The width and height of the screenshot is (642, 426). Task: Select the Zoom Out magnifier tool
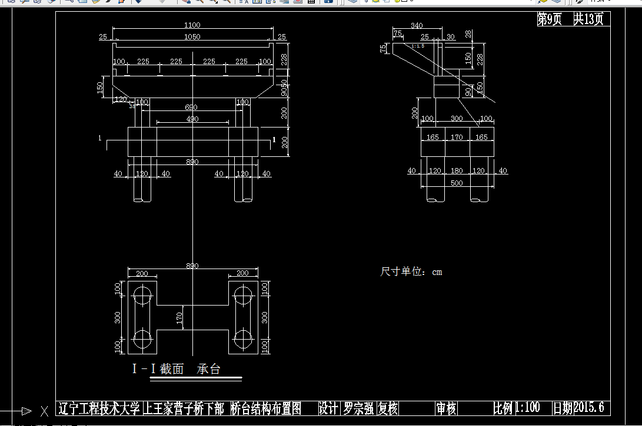click(227, 3)
